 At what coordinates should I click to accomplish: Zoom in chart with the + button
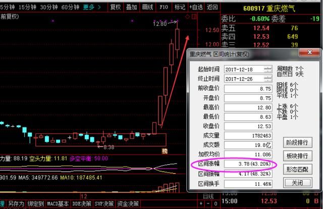[x=201, y=203]
